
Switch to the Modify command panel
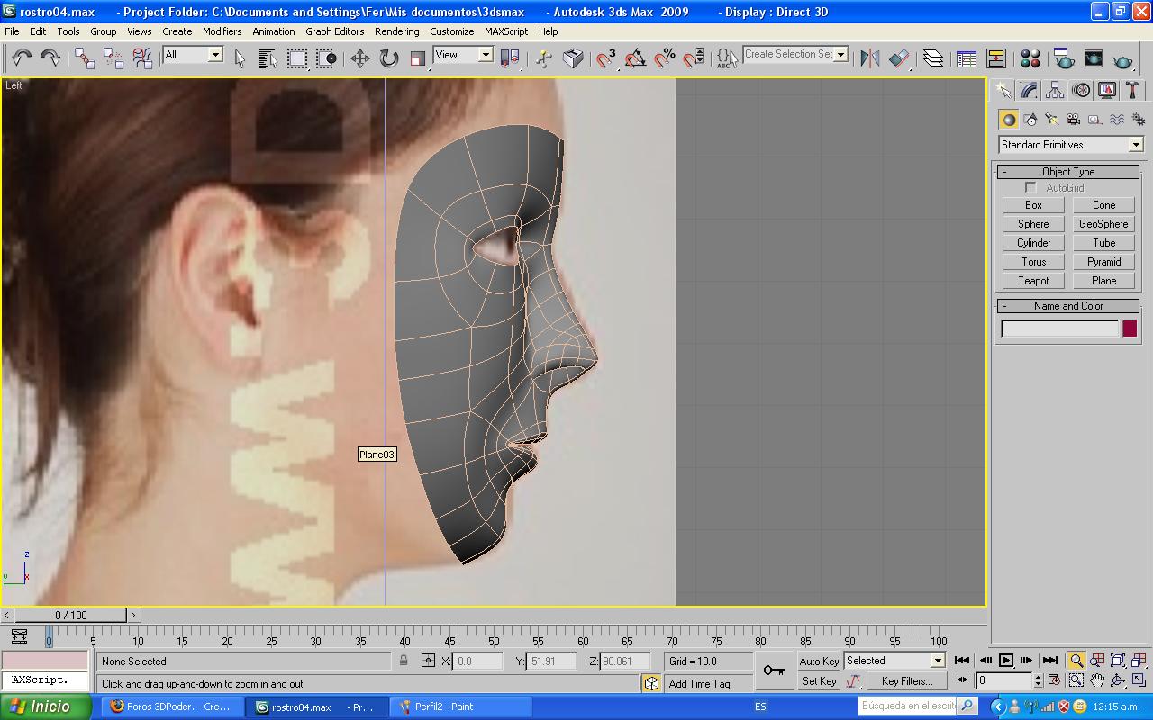1029,90
